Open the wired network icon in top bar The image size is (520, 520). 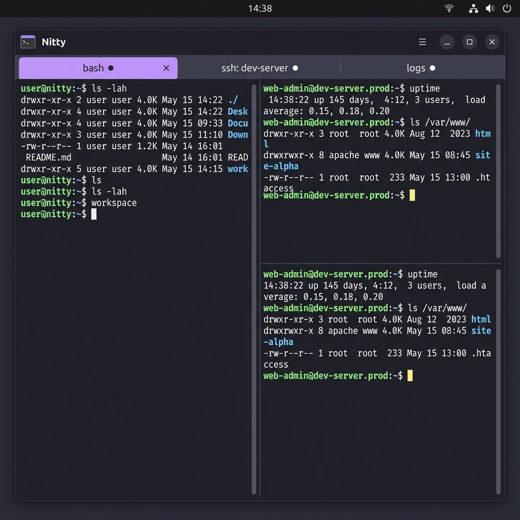[473, 8]
